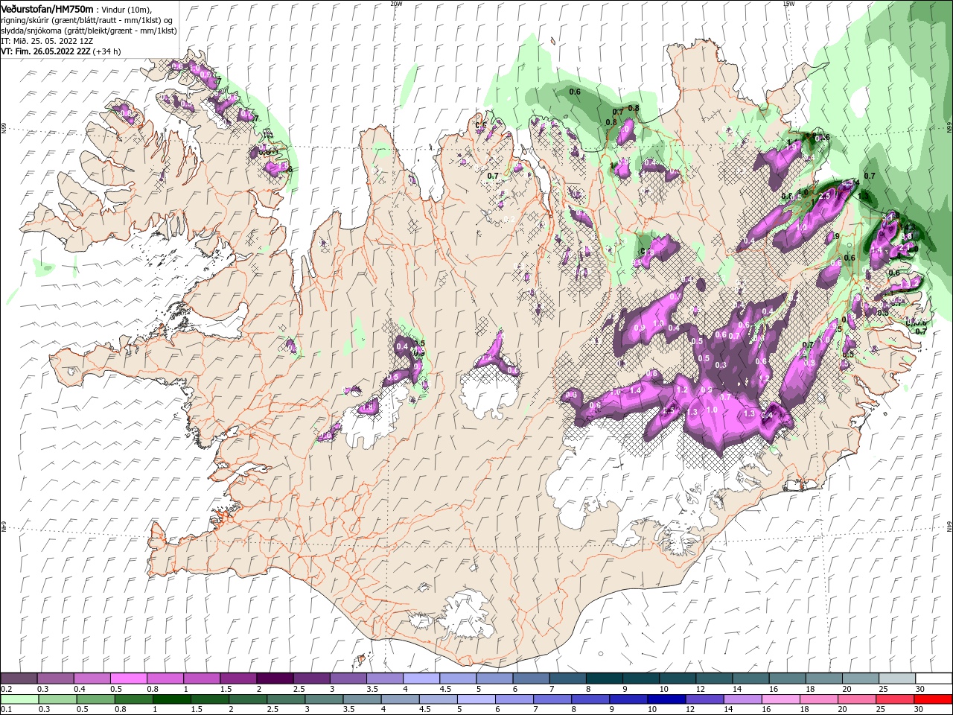953x715 pixels.
Task: Click the 20W longitude label
Action: tap(396, 3)
